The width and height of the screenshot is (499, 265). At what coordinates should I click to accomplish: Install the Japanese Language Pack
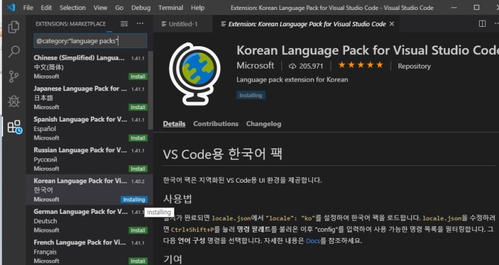coord(138,107)
